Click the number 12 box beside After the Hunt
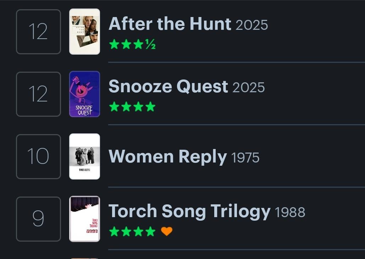The height and width of the screenshot is (259, 365). [38, 32]
